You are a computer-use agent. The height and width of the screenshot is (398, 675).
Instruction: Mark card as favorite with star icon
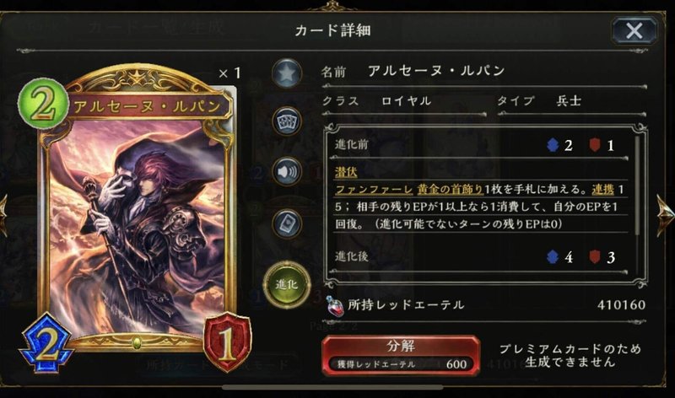[287, 73]
